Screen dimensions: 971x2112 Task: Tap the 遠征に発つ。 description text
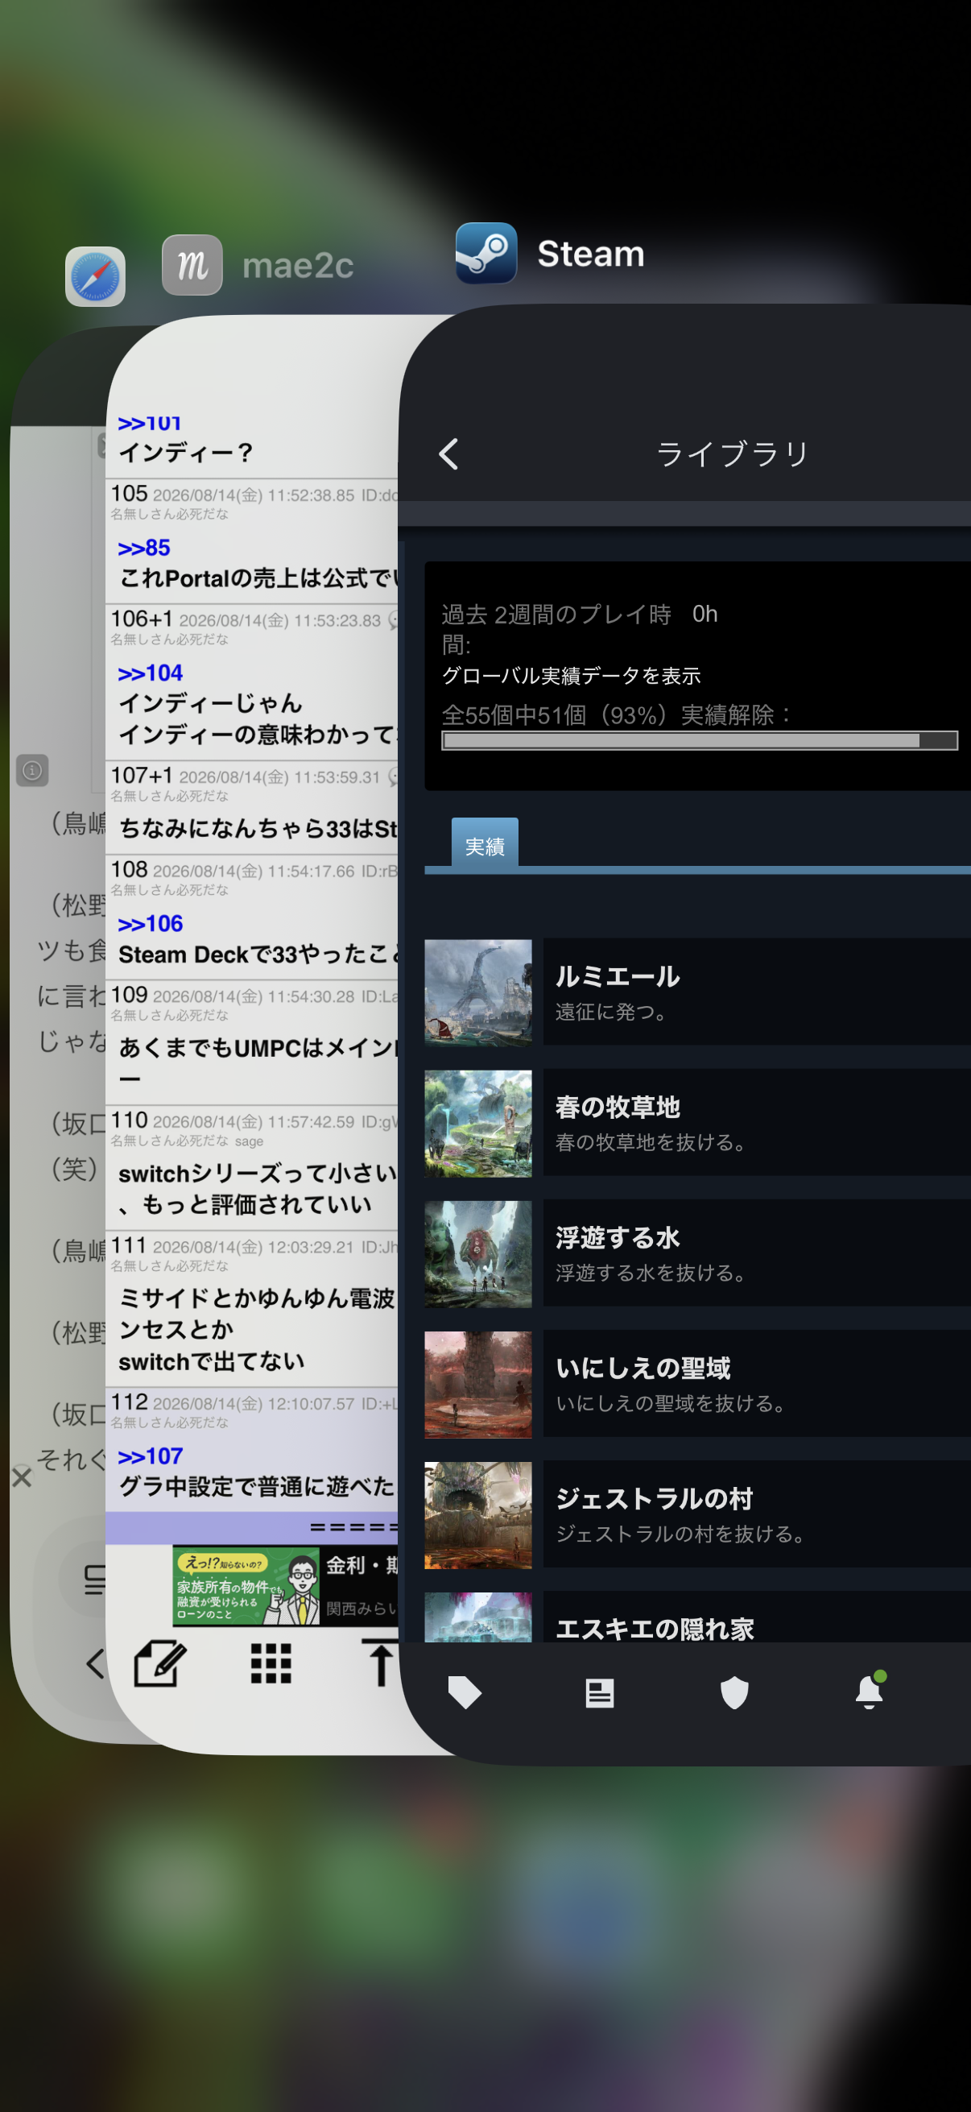coord(611,1012)
